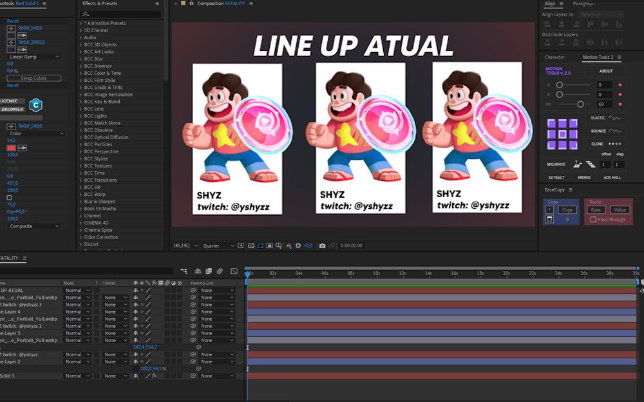
Task: Toggle the preserve transparency T box for Shape Layer 3
Action: point(97,333)
